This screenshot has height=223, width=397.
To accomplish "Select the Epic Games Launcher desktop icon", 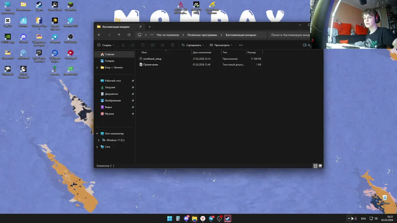I will (39, 56).
